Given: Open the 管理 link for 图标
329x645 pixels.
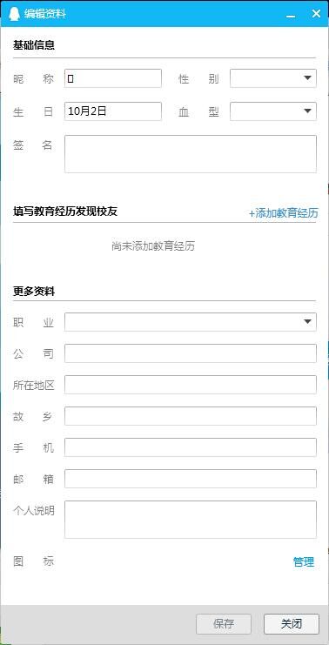Looking at the screenshot, I should (304, 561).
